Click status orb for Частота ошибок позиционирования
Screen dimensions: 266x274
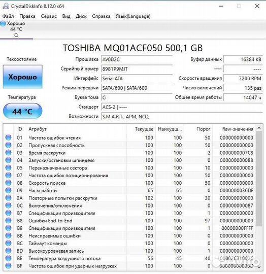[8, 175]
